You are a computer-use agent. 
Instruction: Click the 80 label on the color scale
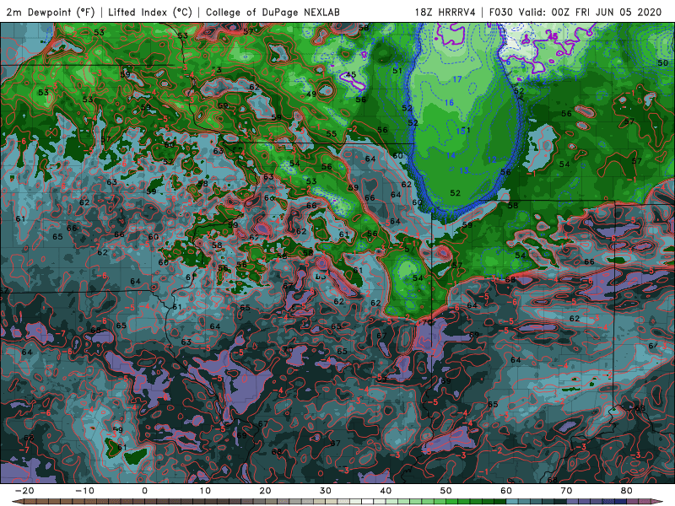pyautogui.click(x=627, y=491)
